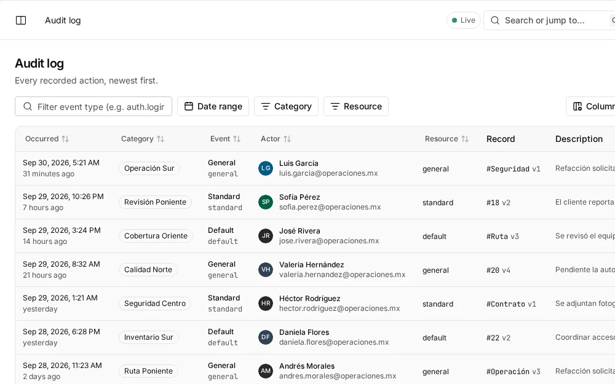The height and width of the screenshot is (384, 615).
Task: Click the Description column header
Action: point(579,139)
